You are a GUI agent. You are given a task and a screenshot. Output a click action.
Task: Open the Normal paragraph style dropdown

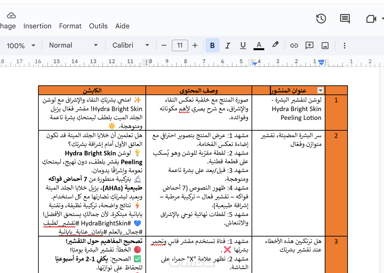pyautogui.click(x=73, y=45)
